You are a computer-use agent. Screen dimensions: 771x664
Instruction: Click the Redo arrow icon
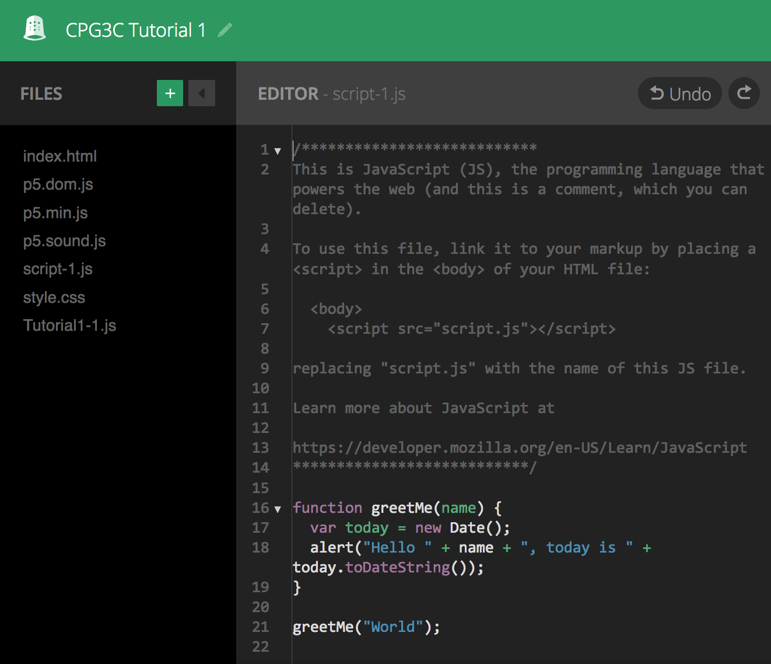click(744, 93)
